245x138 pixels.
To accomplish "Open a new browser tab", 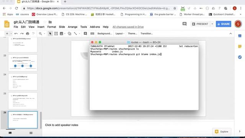I will [x=65, y=2].
